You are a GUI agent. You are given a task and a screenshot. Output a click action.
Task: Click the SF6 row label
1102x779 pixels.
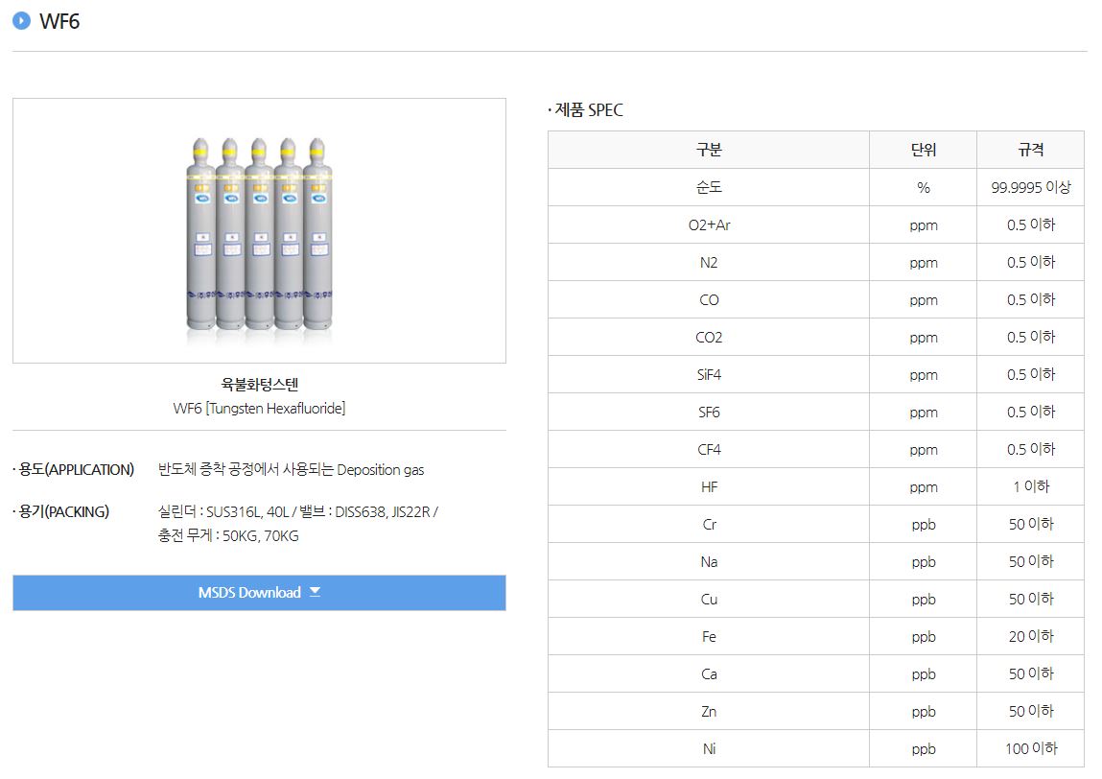(x=709, y=412)
